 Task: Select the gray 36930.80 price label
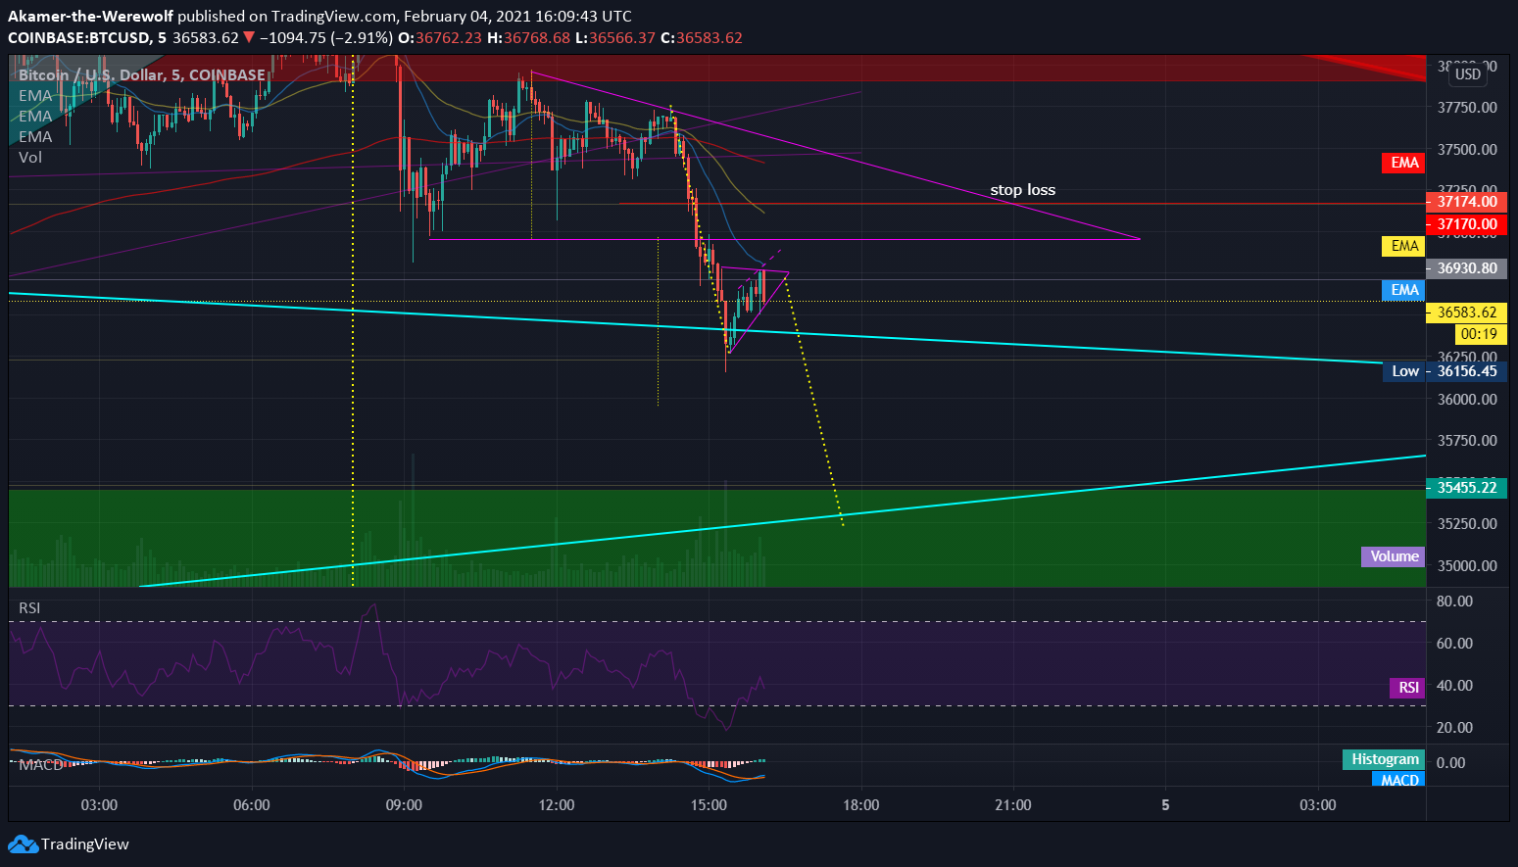click(1466, 268)
